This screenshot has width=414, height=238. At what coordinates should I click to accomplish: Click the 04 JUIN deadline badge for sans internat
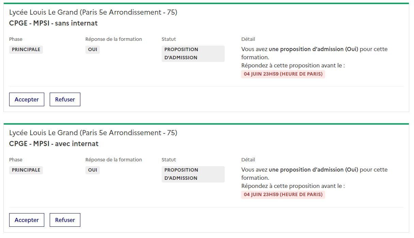point(283,74)
